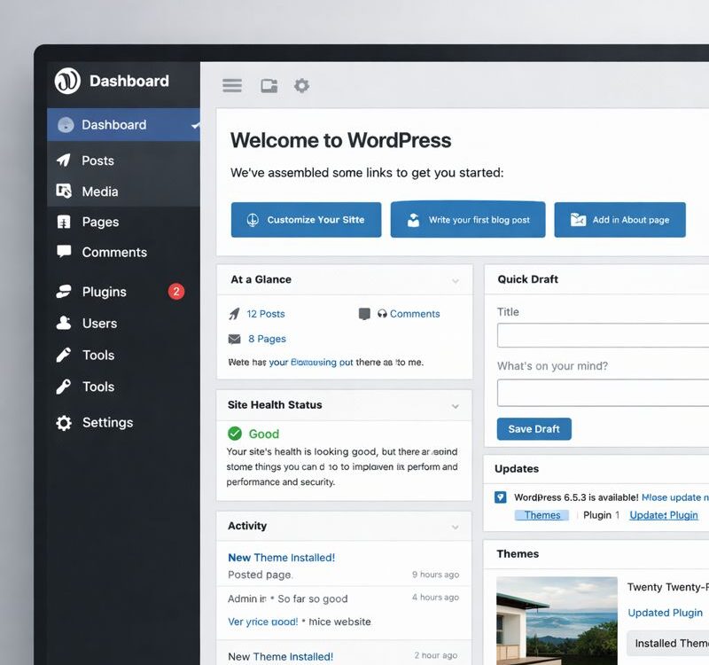Open the 12 Posts link

click(266, 314)
